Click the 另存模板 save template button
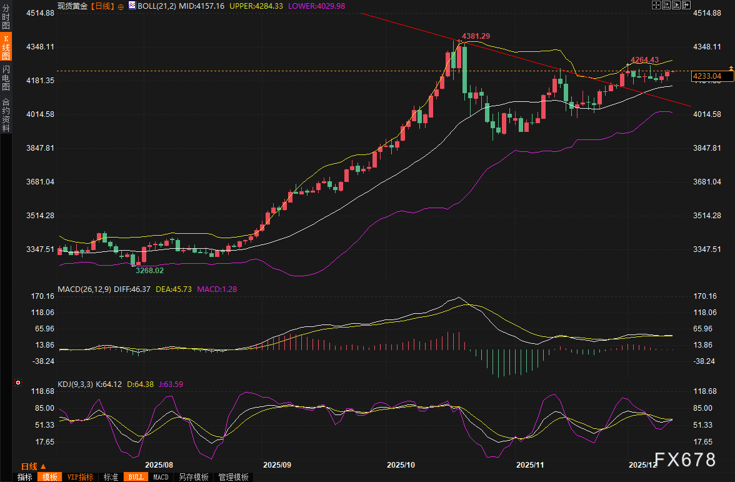 [x=193, y=477]
